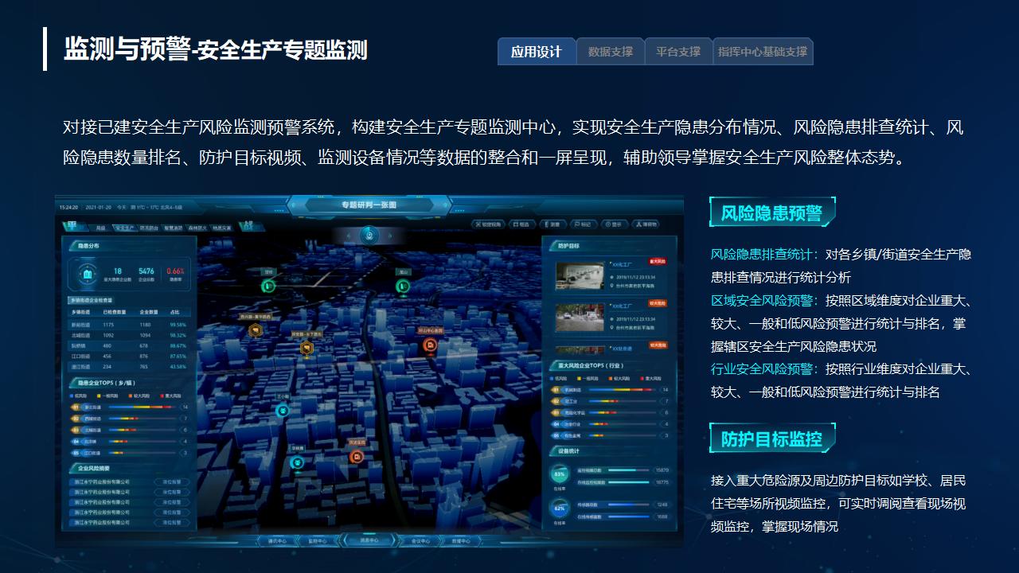The width and height of the screenshot is (1019, 573).
Task: Click the 障碍物 obstacle tool
Action: pos(646,224)
